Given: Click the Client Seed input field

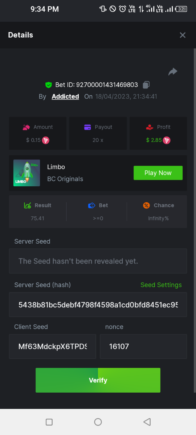Looking at the screenshot, I should [53, 347].
